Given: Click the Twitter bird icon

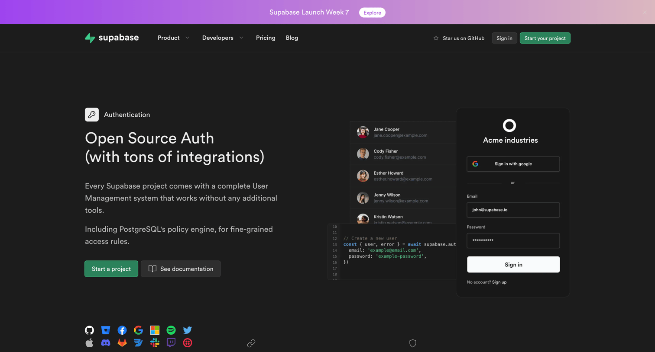Looking at the screenshot, I should (x=188, y=330).
